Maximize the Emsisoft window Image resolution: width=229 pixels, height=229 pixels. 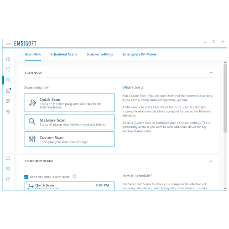tap(214, 42)
